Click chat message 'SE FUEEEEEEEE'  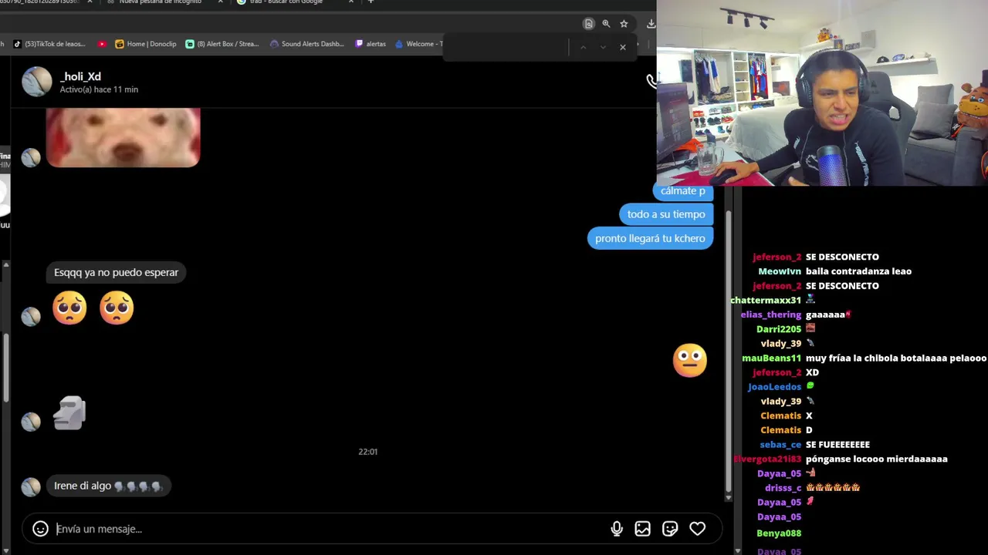point(837,445)
